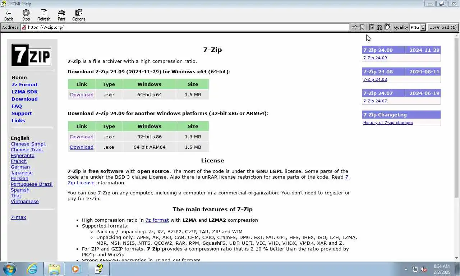Click the page security icon in address field
The image size is (460, 276).
click(24, 27)
